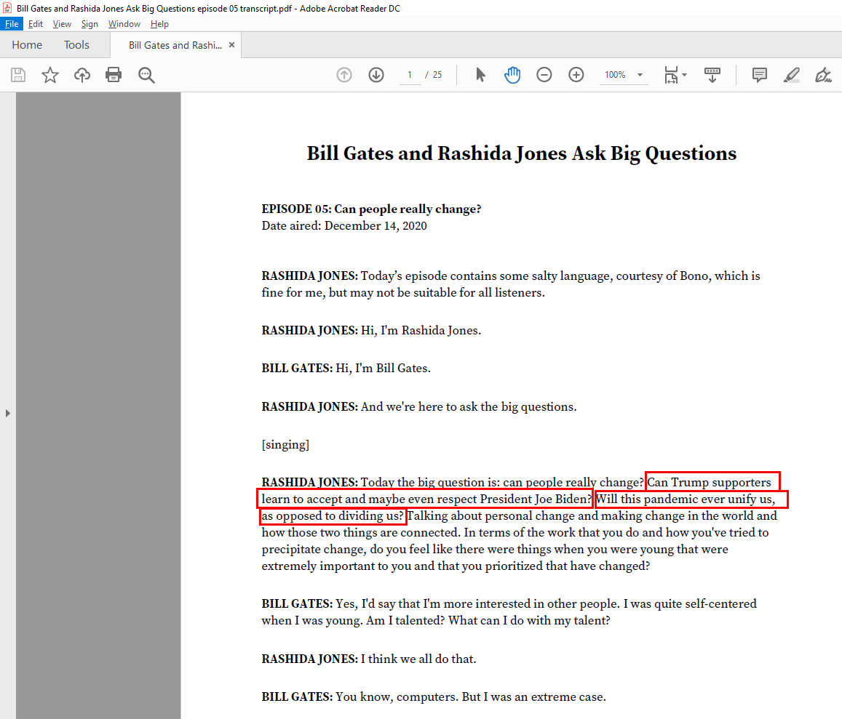Viewport: 842px width, 719px height.
Task: Switch to the Home tab
Action: 27,45
